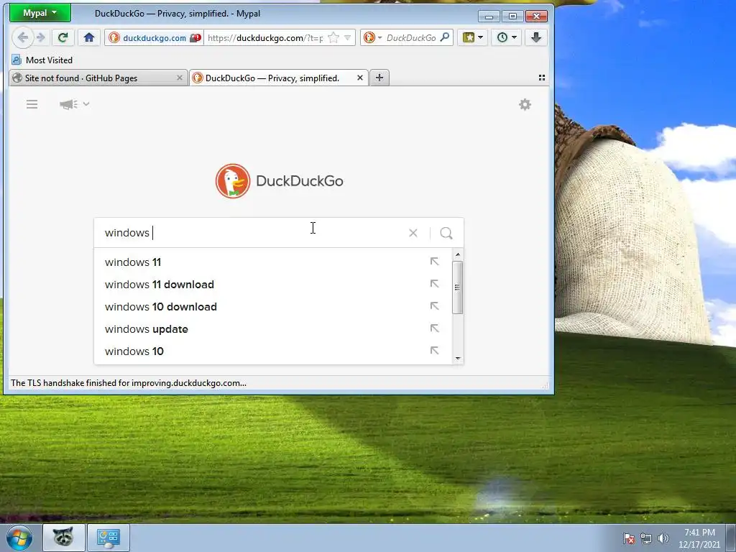Choose suggestion windows update
Image resolution: width=736 pixels, height=552 pixels.
272,329
